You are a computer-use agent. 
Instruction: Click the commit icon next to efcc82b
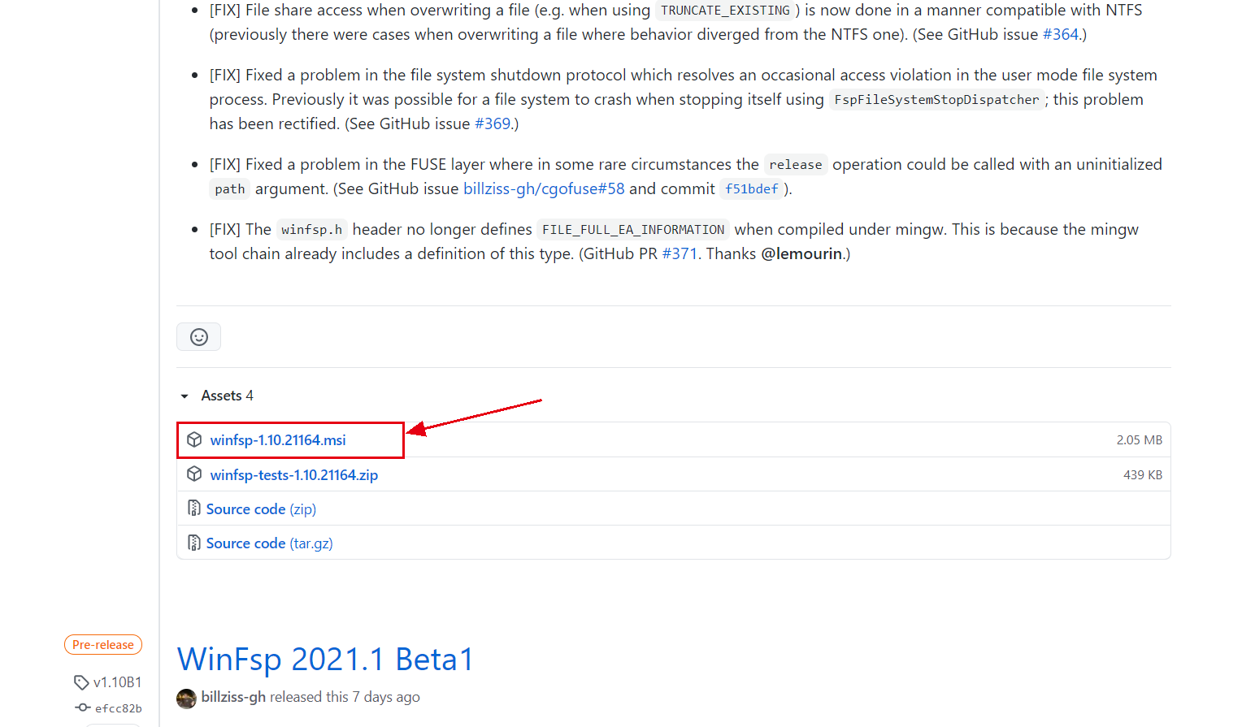click(83, 708)
